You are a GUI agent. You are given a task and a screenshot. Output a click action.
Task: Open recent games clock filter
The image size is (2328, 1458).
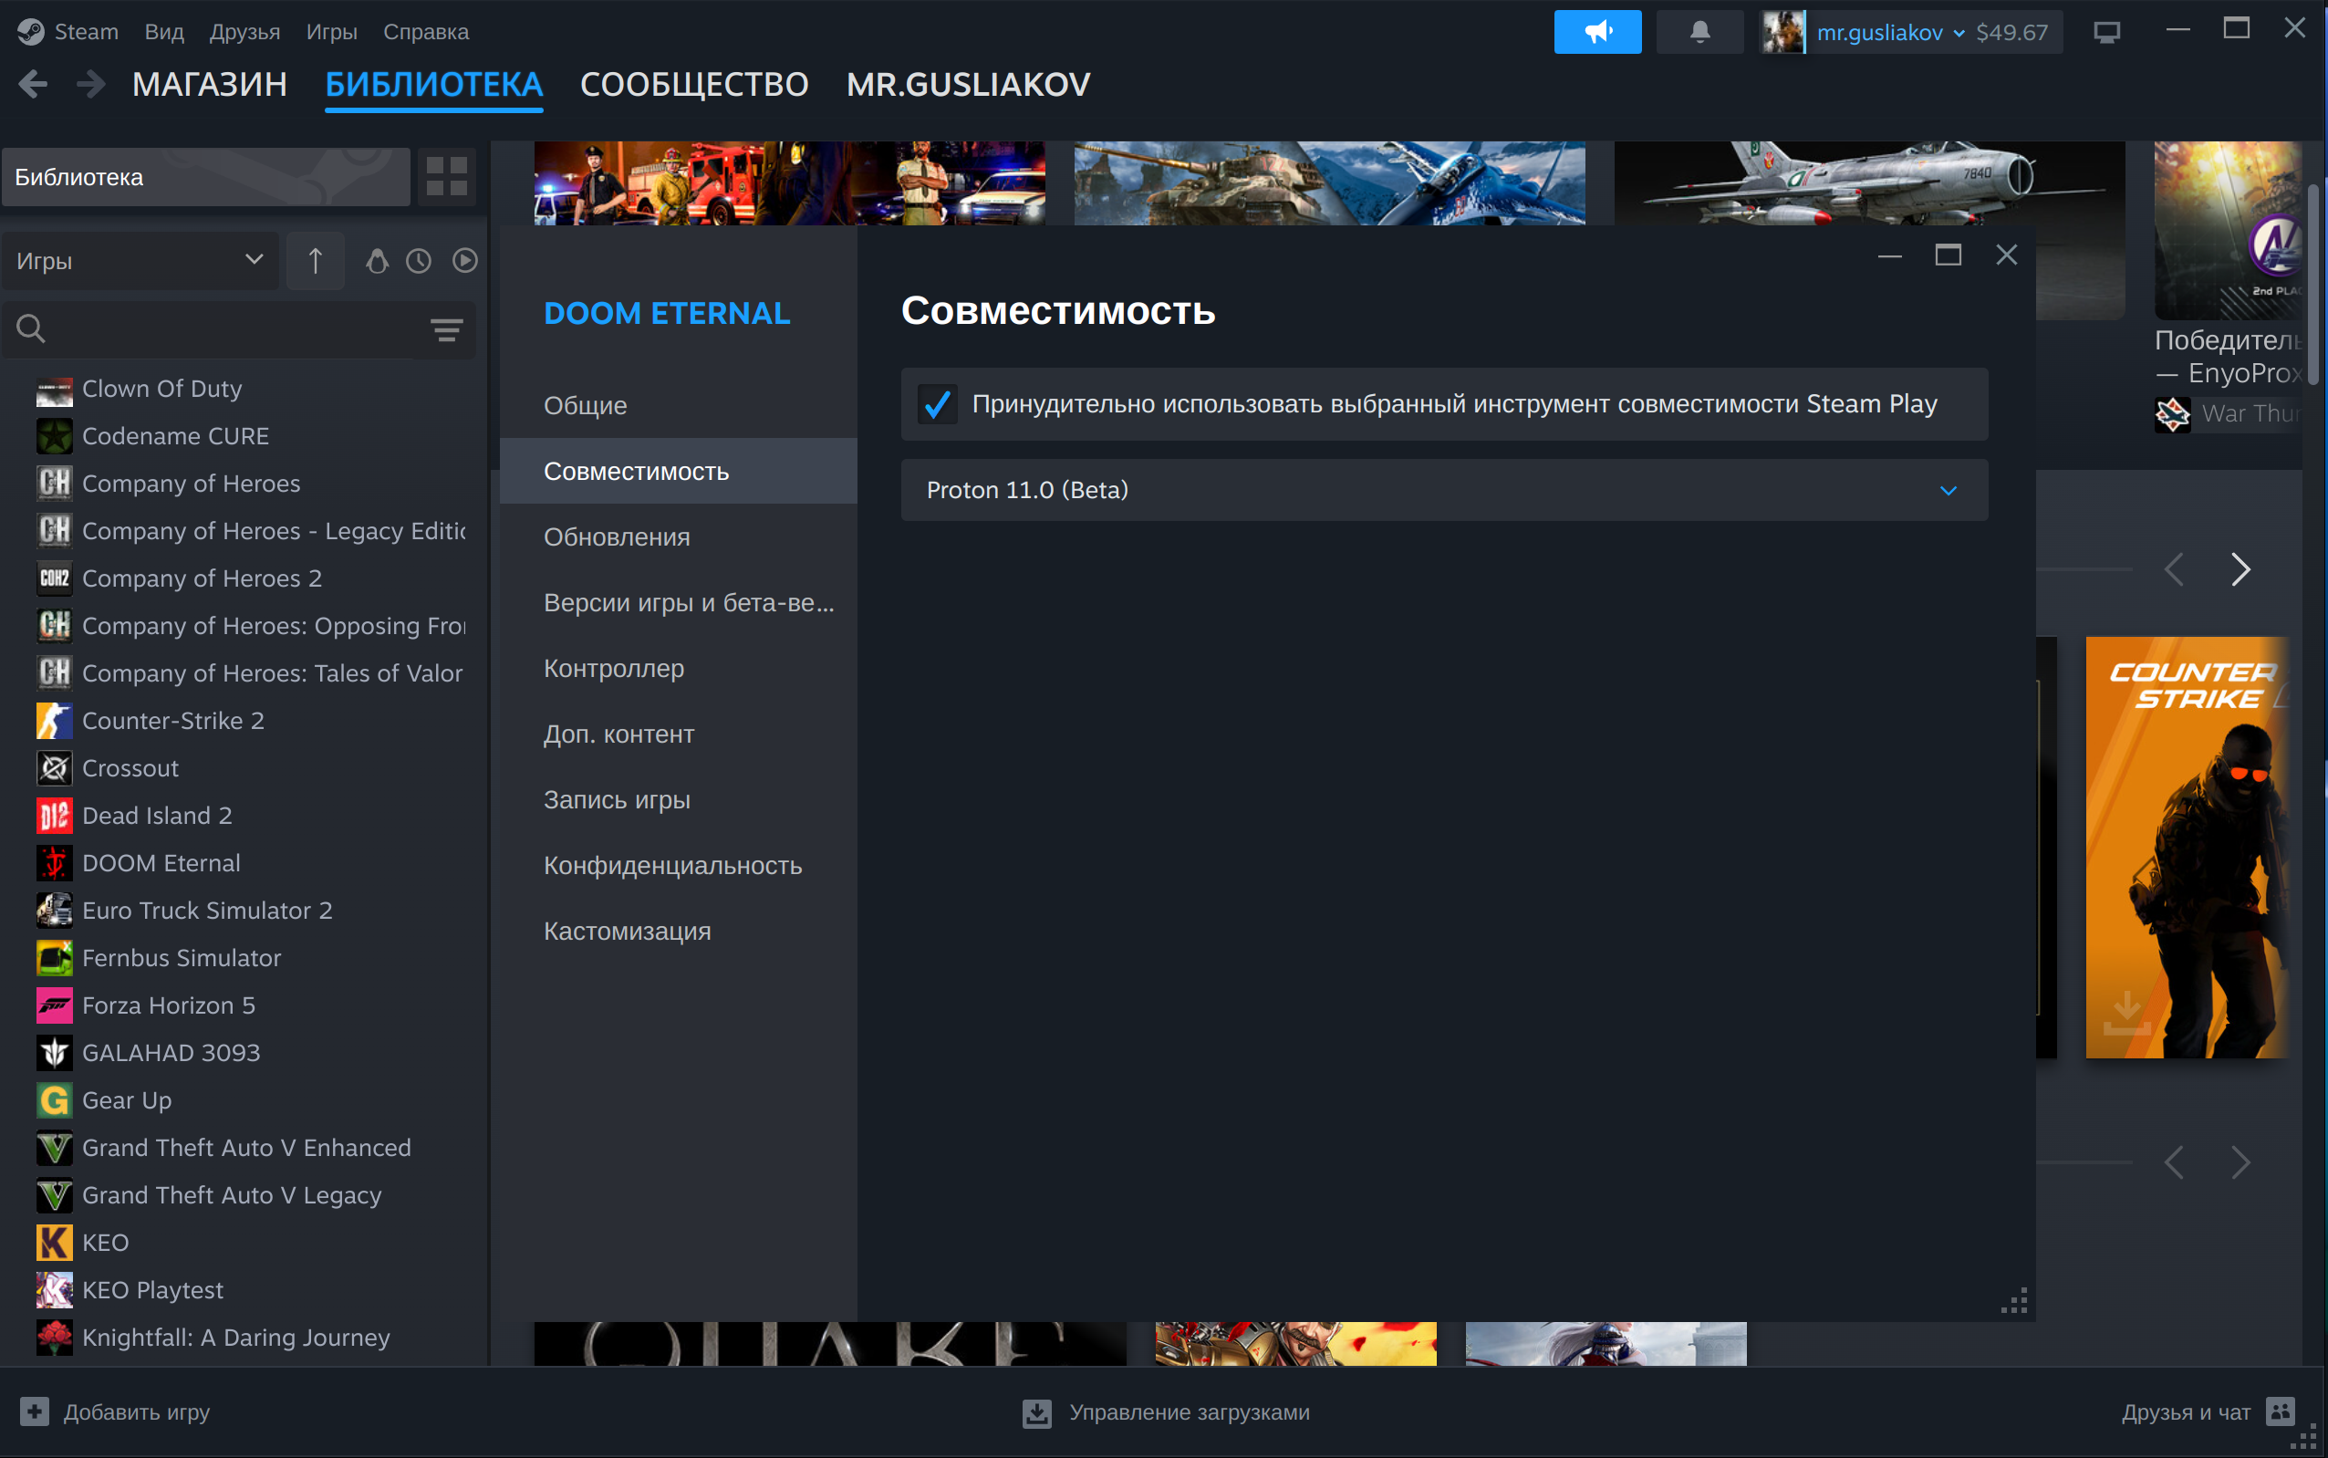point(419,260)
